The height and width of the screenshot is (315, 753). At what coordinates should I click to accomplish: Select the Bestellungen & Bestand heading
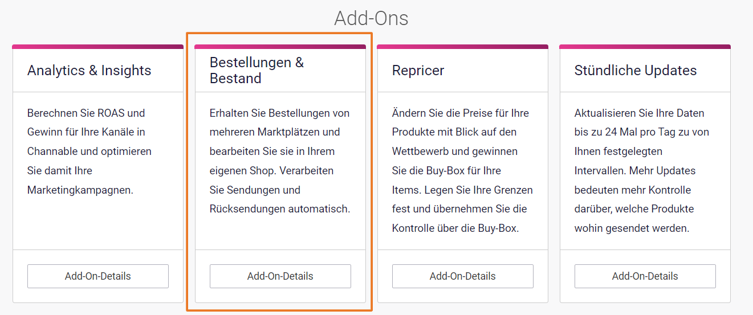257,71
